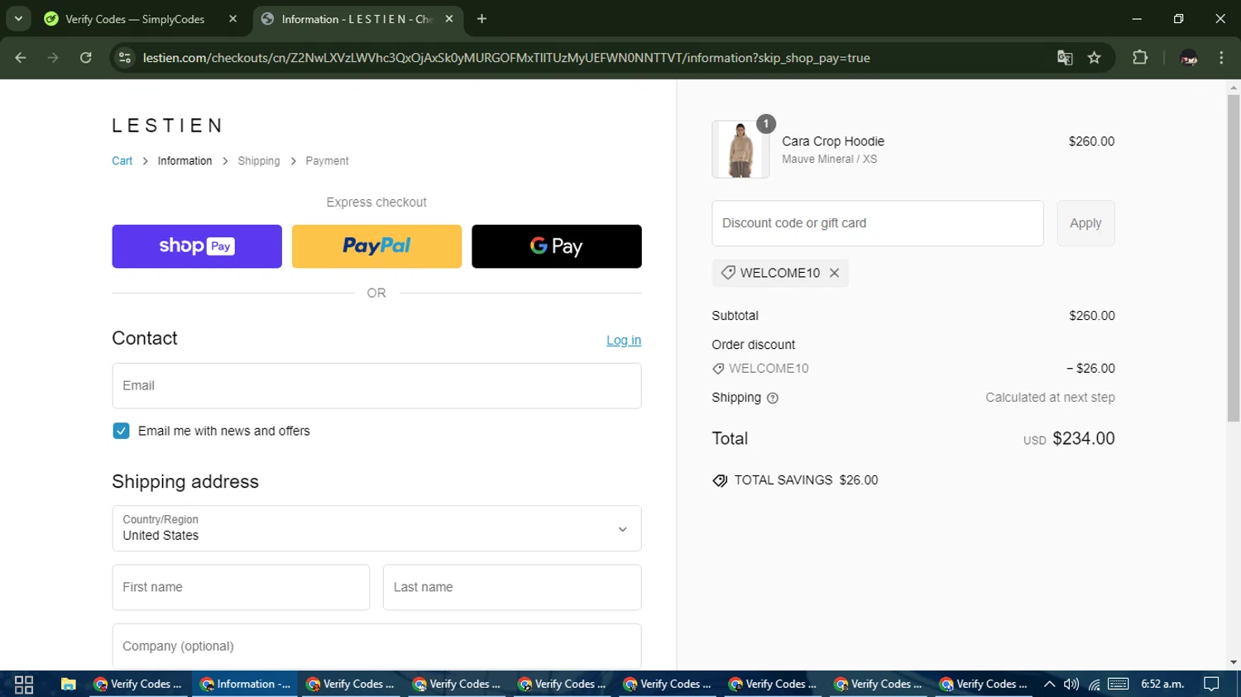Click the page vertical scrollbar
The width and height of the screenshot is (1241, 697).
[1234, 258]
